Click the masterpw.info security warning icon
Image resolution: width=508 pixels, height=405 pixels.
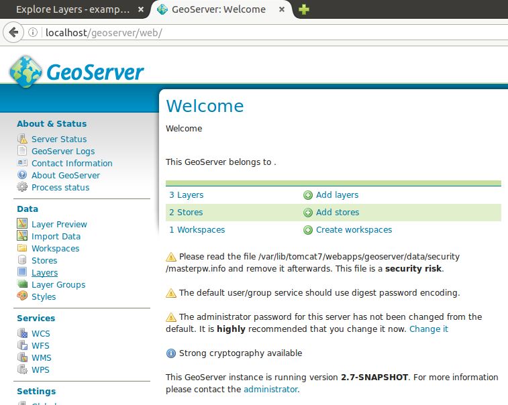170,257
